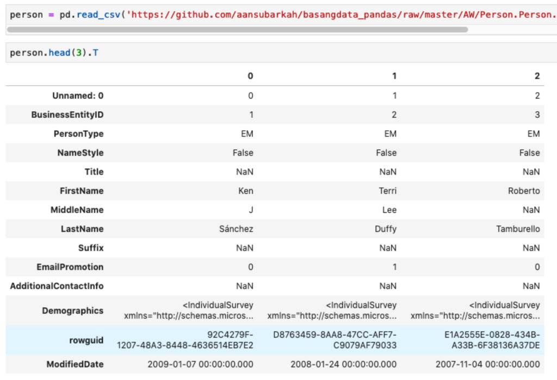Click the EmailPromotion row label
The image size is (557, 380).
pyautogui.click(x=70, y=267)
